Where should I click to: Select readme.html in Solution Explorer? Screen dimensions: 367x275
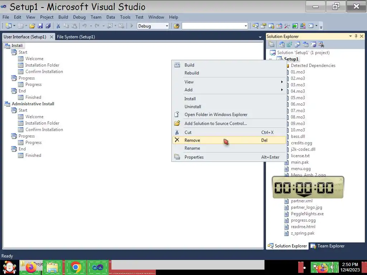[303, 227]
